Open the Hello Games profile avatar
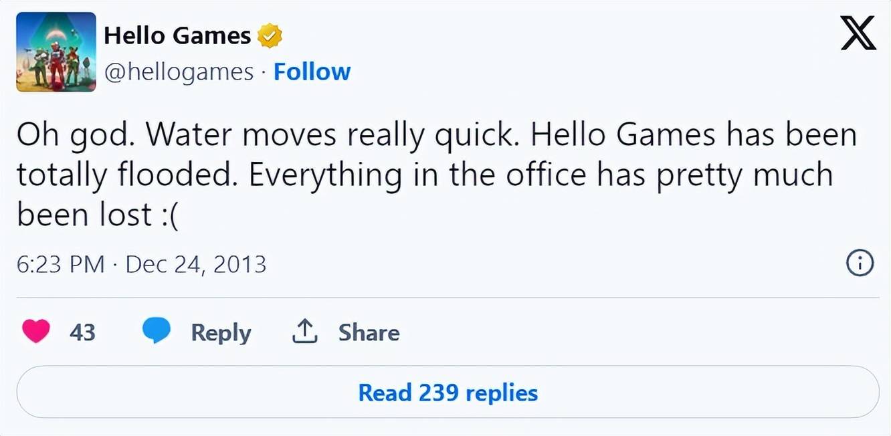 (56, 51)
